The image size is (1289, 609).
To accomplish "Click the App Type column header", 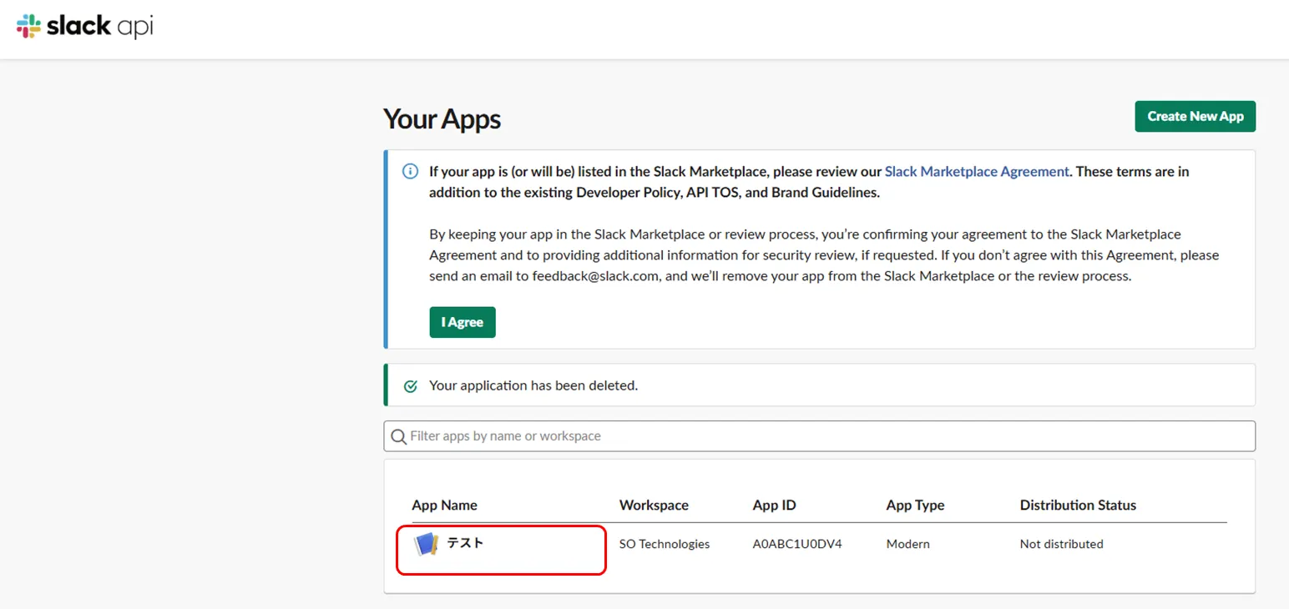I will pyautogui.click(x=915, y=505).
